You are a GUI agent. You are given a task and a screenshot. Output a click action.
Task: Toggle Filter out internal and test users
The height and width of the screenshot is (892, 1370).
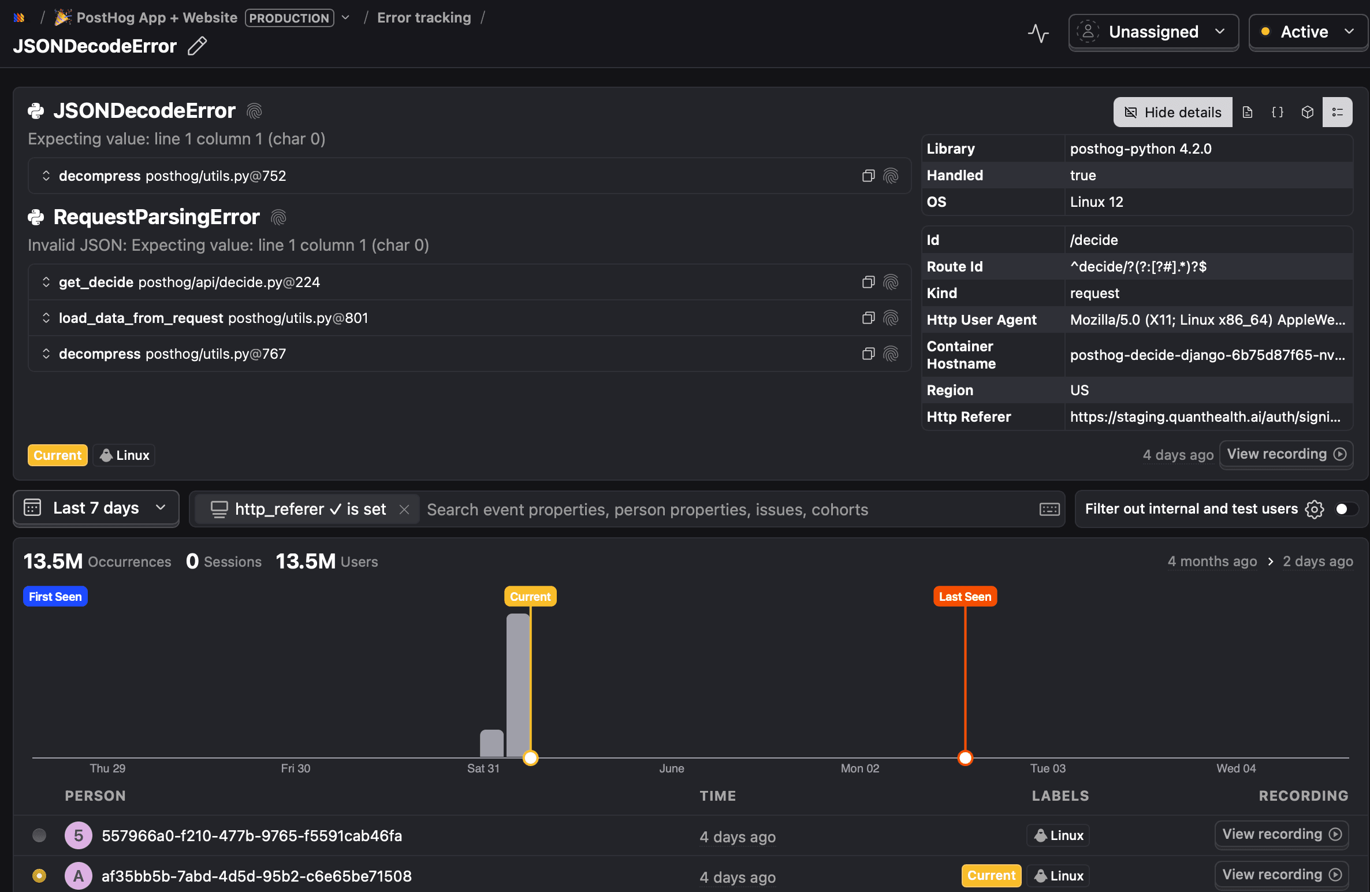point(1346,509)
